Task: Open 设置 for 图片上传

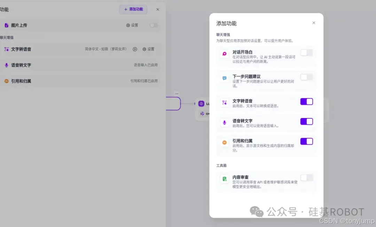Action: pos(132,25)
